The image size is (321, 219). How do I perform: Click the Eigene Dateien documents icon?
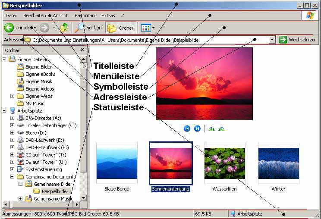pos(12,59)
